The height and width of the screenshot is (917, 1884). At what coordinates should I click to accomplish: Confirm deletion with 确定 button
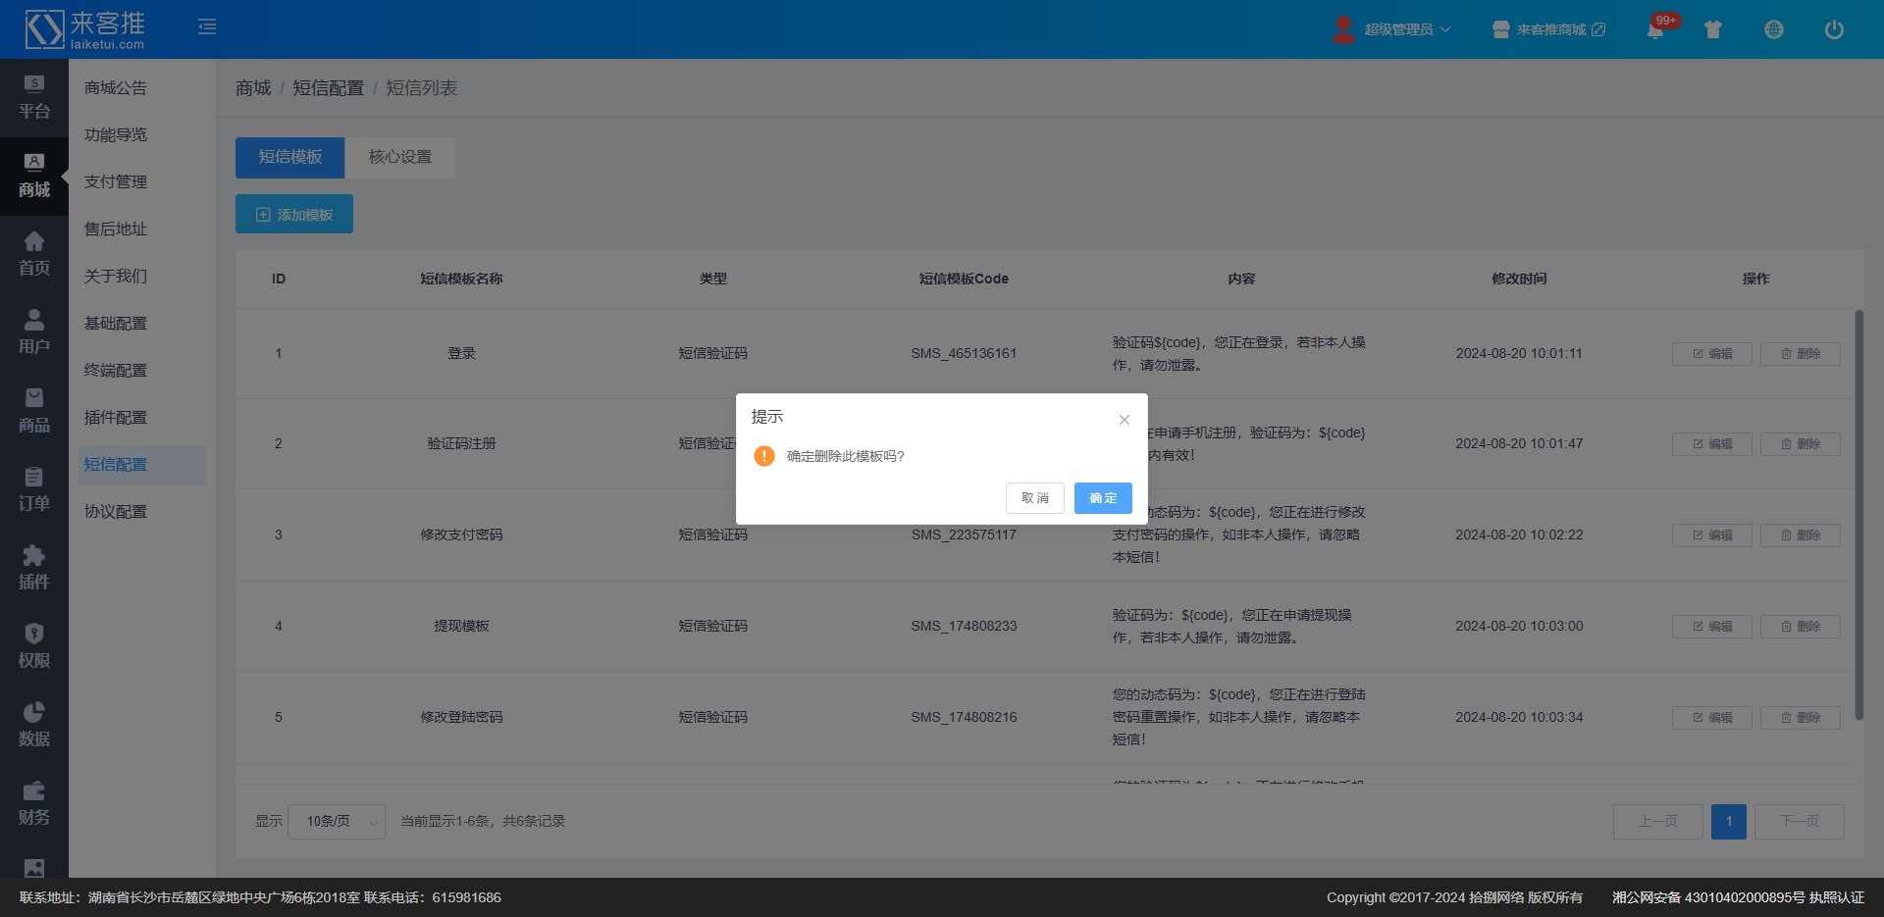[1103, 498]
